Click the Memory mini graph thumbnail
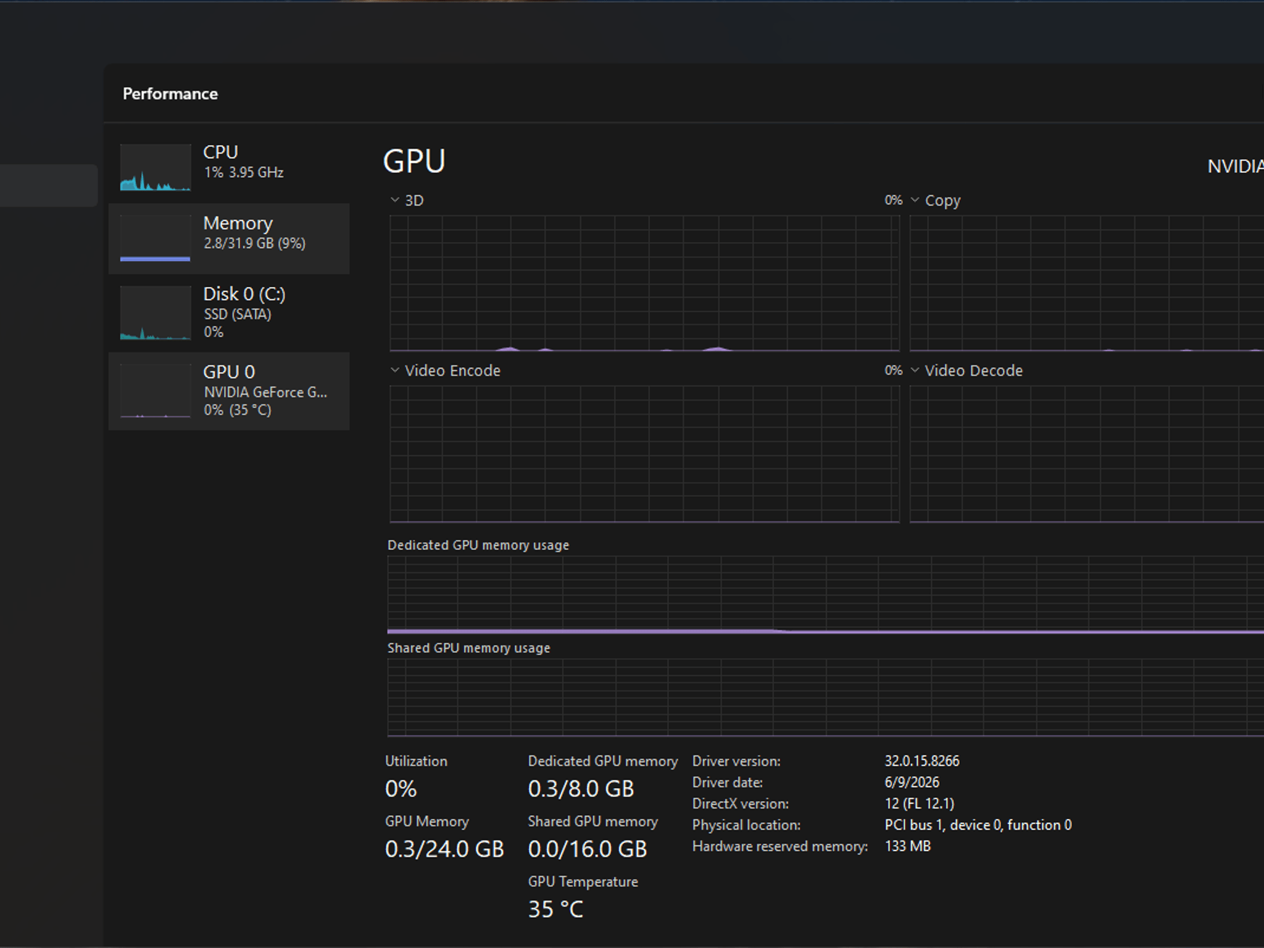This screenshot has height=948, width=1264. tap(155, 238)
